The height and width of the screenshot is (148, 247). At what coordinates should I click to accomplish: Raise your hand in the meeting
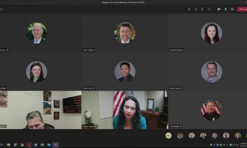202,9
